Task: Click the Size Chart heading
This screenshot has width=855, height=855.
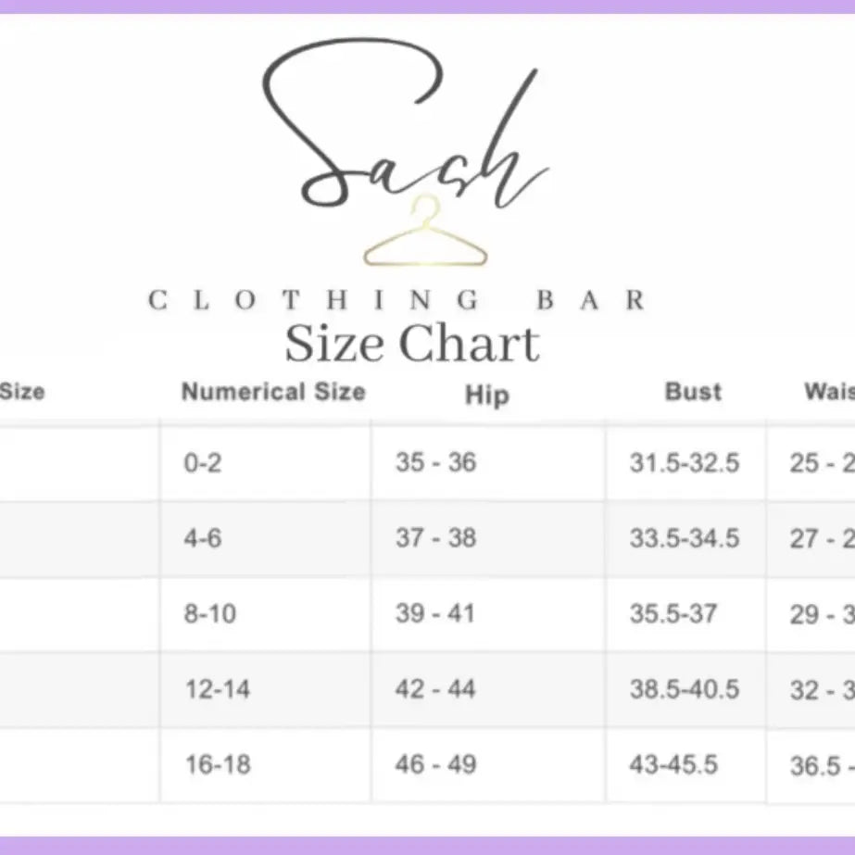Action: click(411, 344)
